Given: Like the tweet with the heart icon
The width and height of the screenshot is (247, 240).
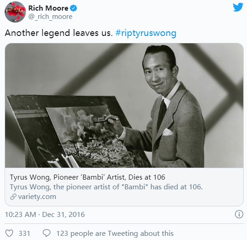Looking at the screenshot, I should coord(9,233).
